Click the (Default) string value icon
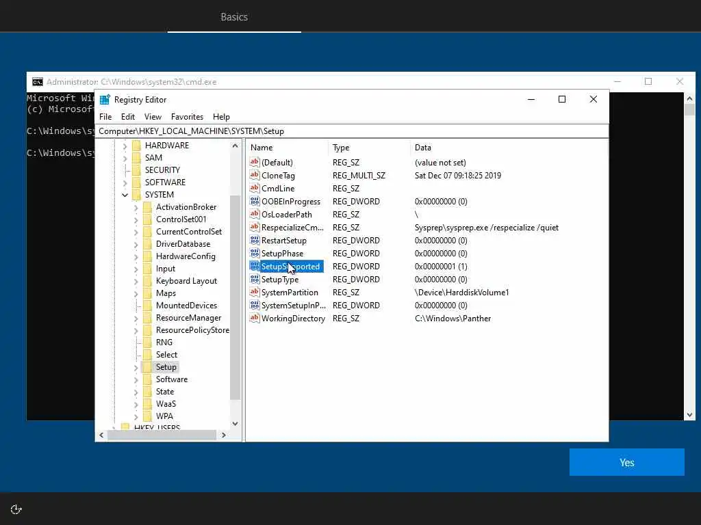Viewport: 701px width, 525px height. (x=255, y=163)
